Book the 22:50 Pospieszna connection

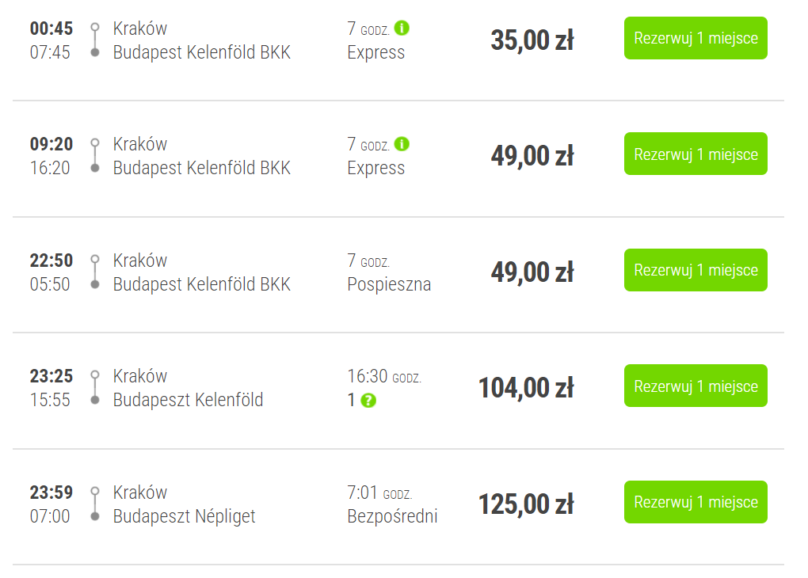pos(696,270)
